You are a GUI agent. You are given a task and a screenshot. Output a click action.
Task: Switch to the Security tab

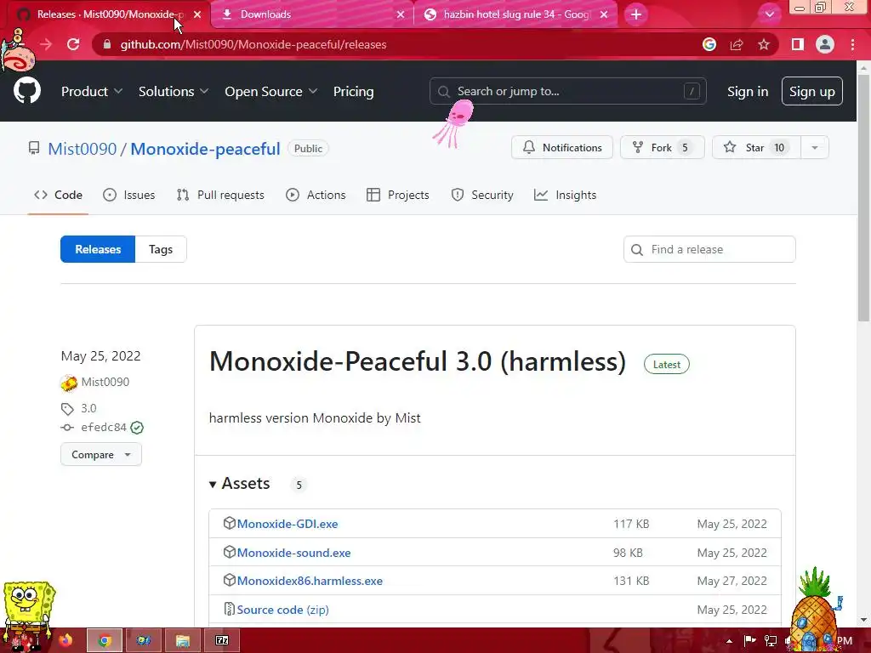pyautogui.click(x=482, y=195)
